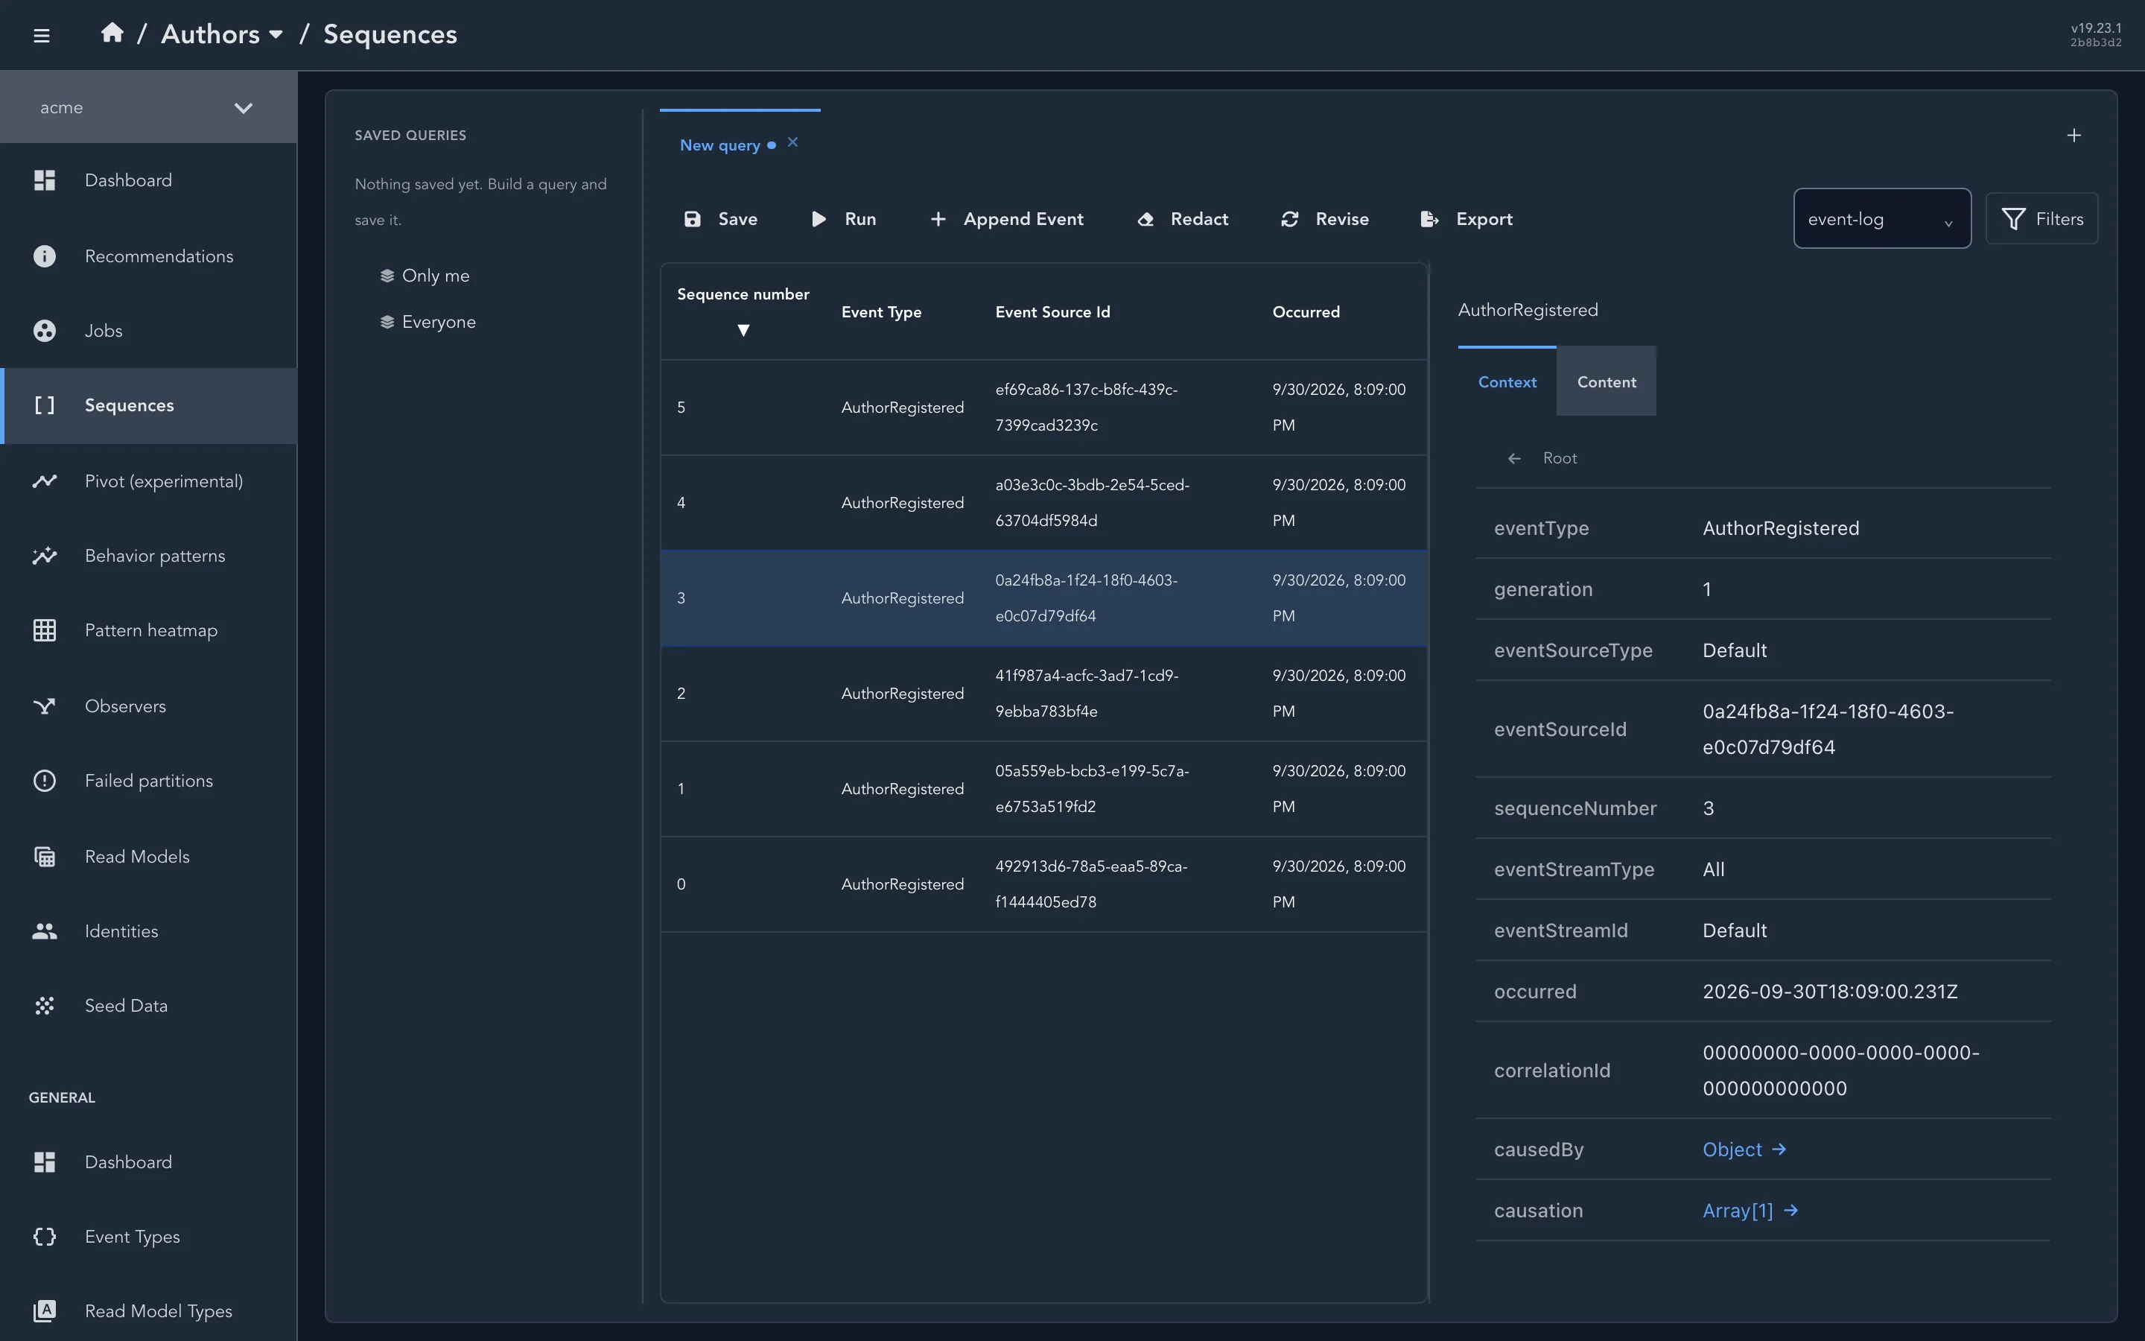Open the hamburger menu icon

pyautogui.click(x=41, y=36)
